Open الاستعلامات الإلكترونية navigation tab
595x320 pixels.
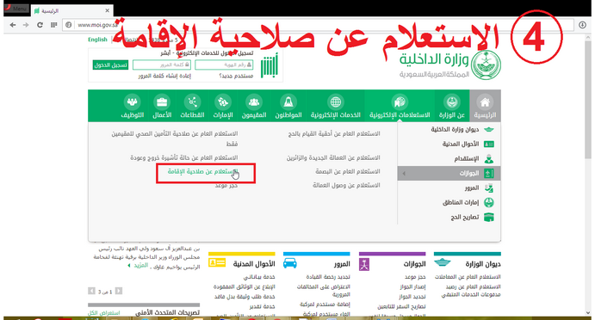pos(400,106)
